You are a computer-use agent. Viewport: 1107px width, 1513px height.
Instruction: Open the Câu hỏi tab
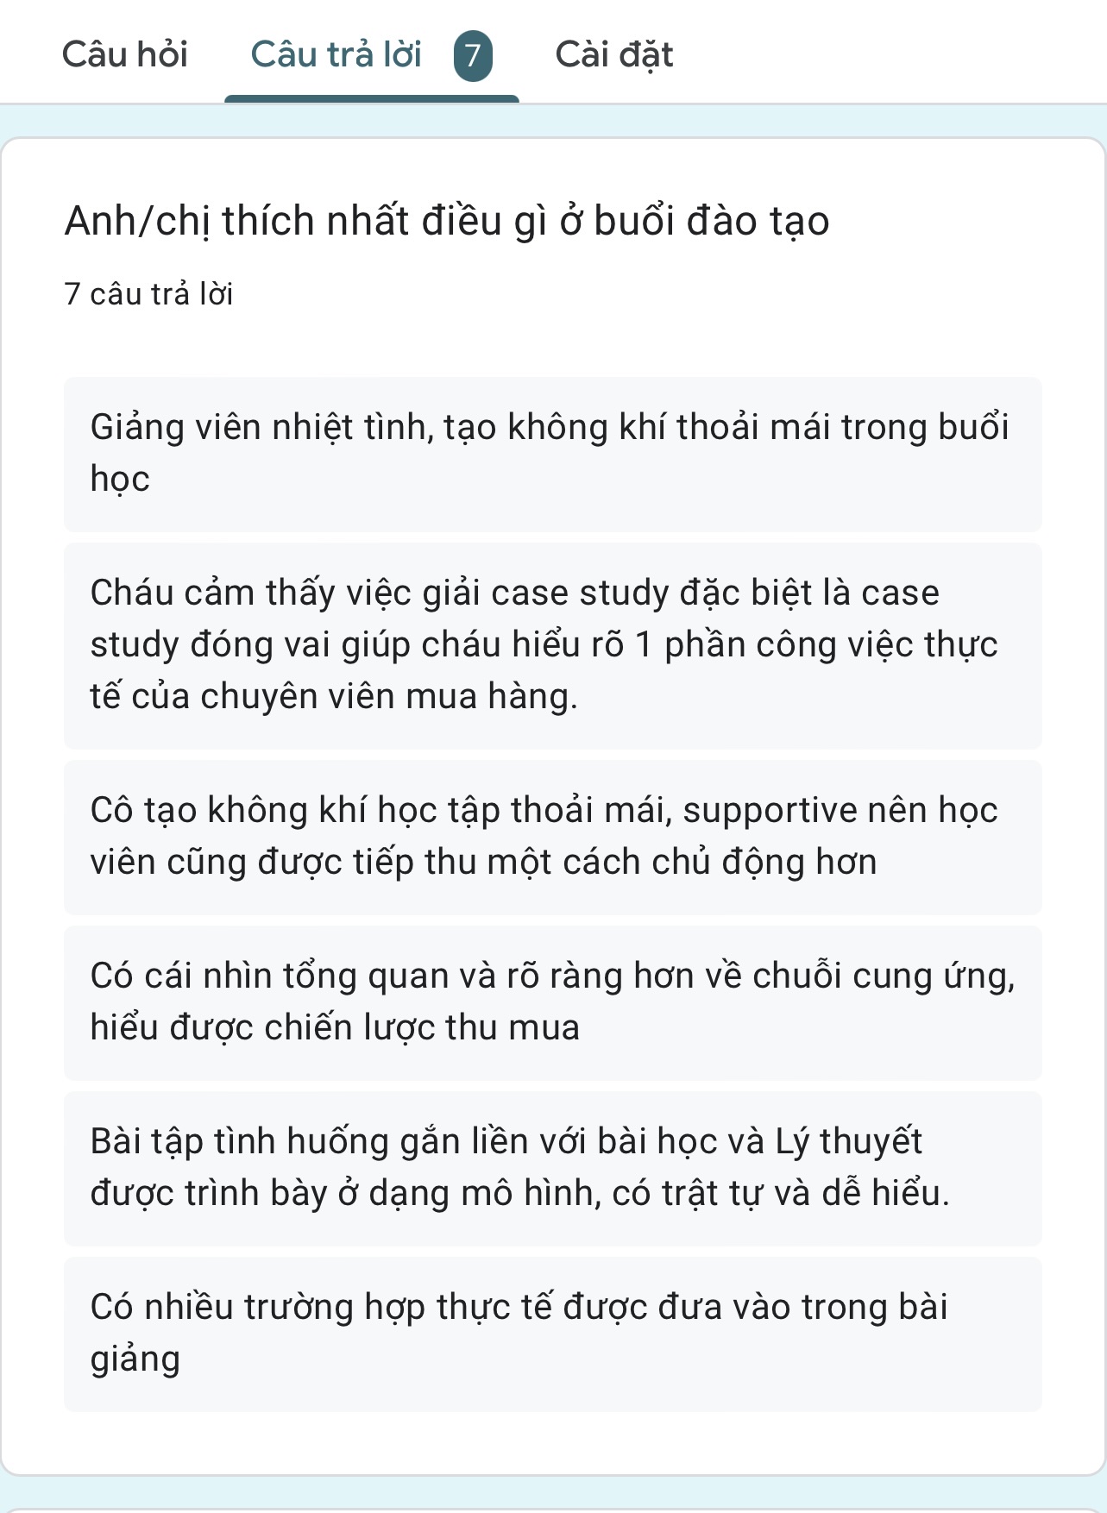click(125, 54)
